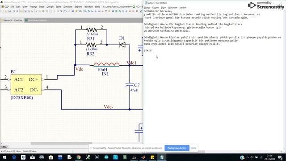Open the DXP system menu icon
Image resolution: width=286 pixels, height=161 pixels.
[5, 7]
